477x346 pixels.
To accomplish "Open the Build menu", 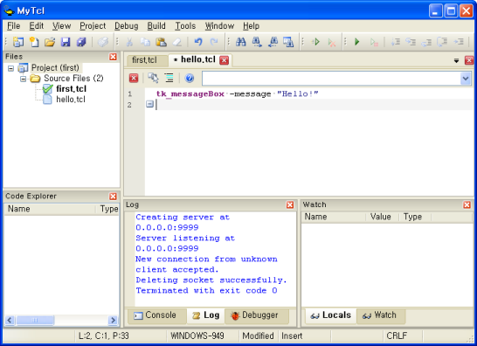I will pyautogui.click(x=156, y=26).
